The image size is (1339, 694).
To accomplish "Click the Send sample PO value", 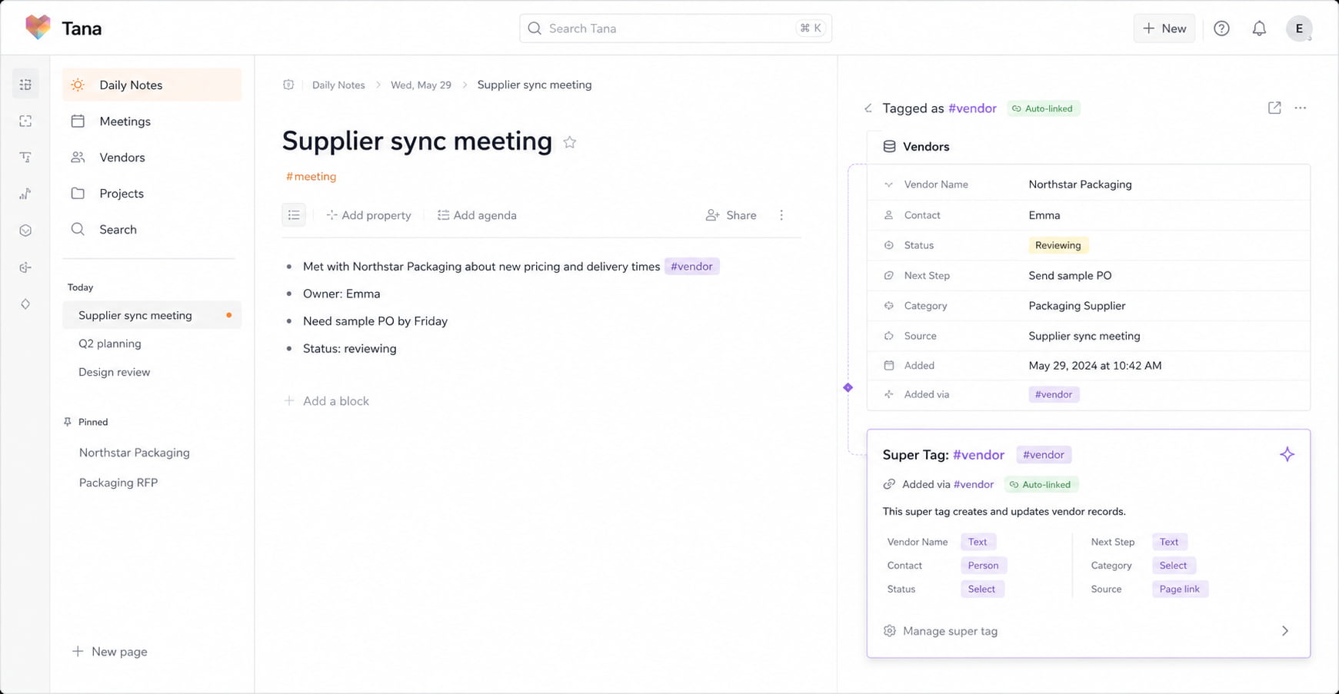I will 1070,275.
